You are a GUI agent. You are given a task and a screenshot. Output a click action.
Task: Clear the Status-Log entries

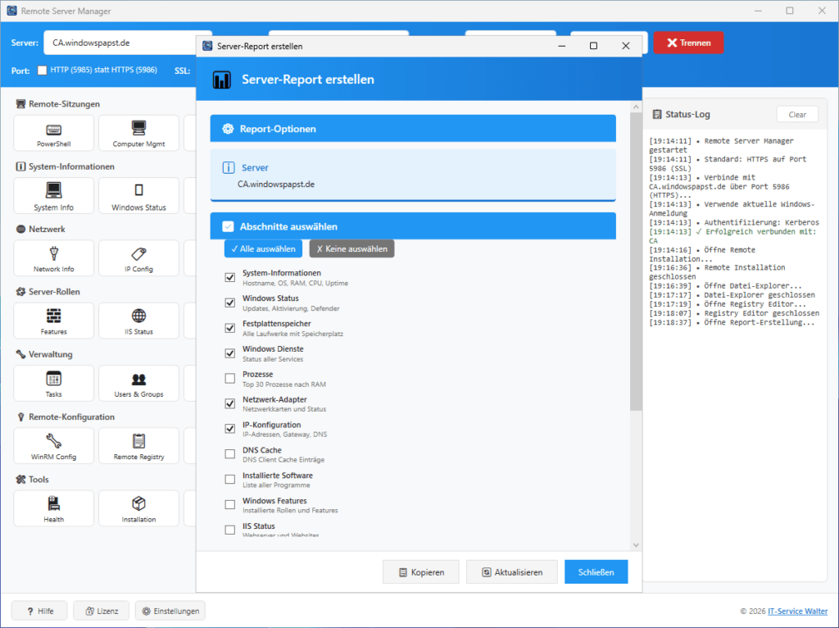796,114
